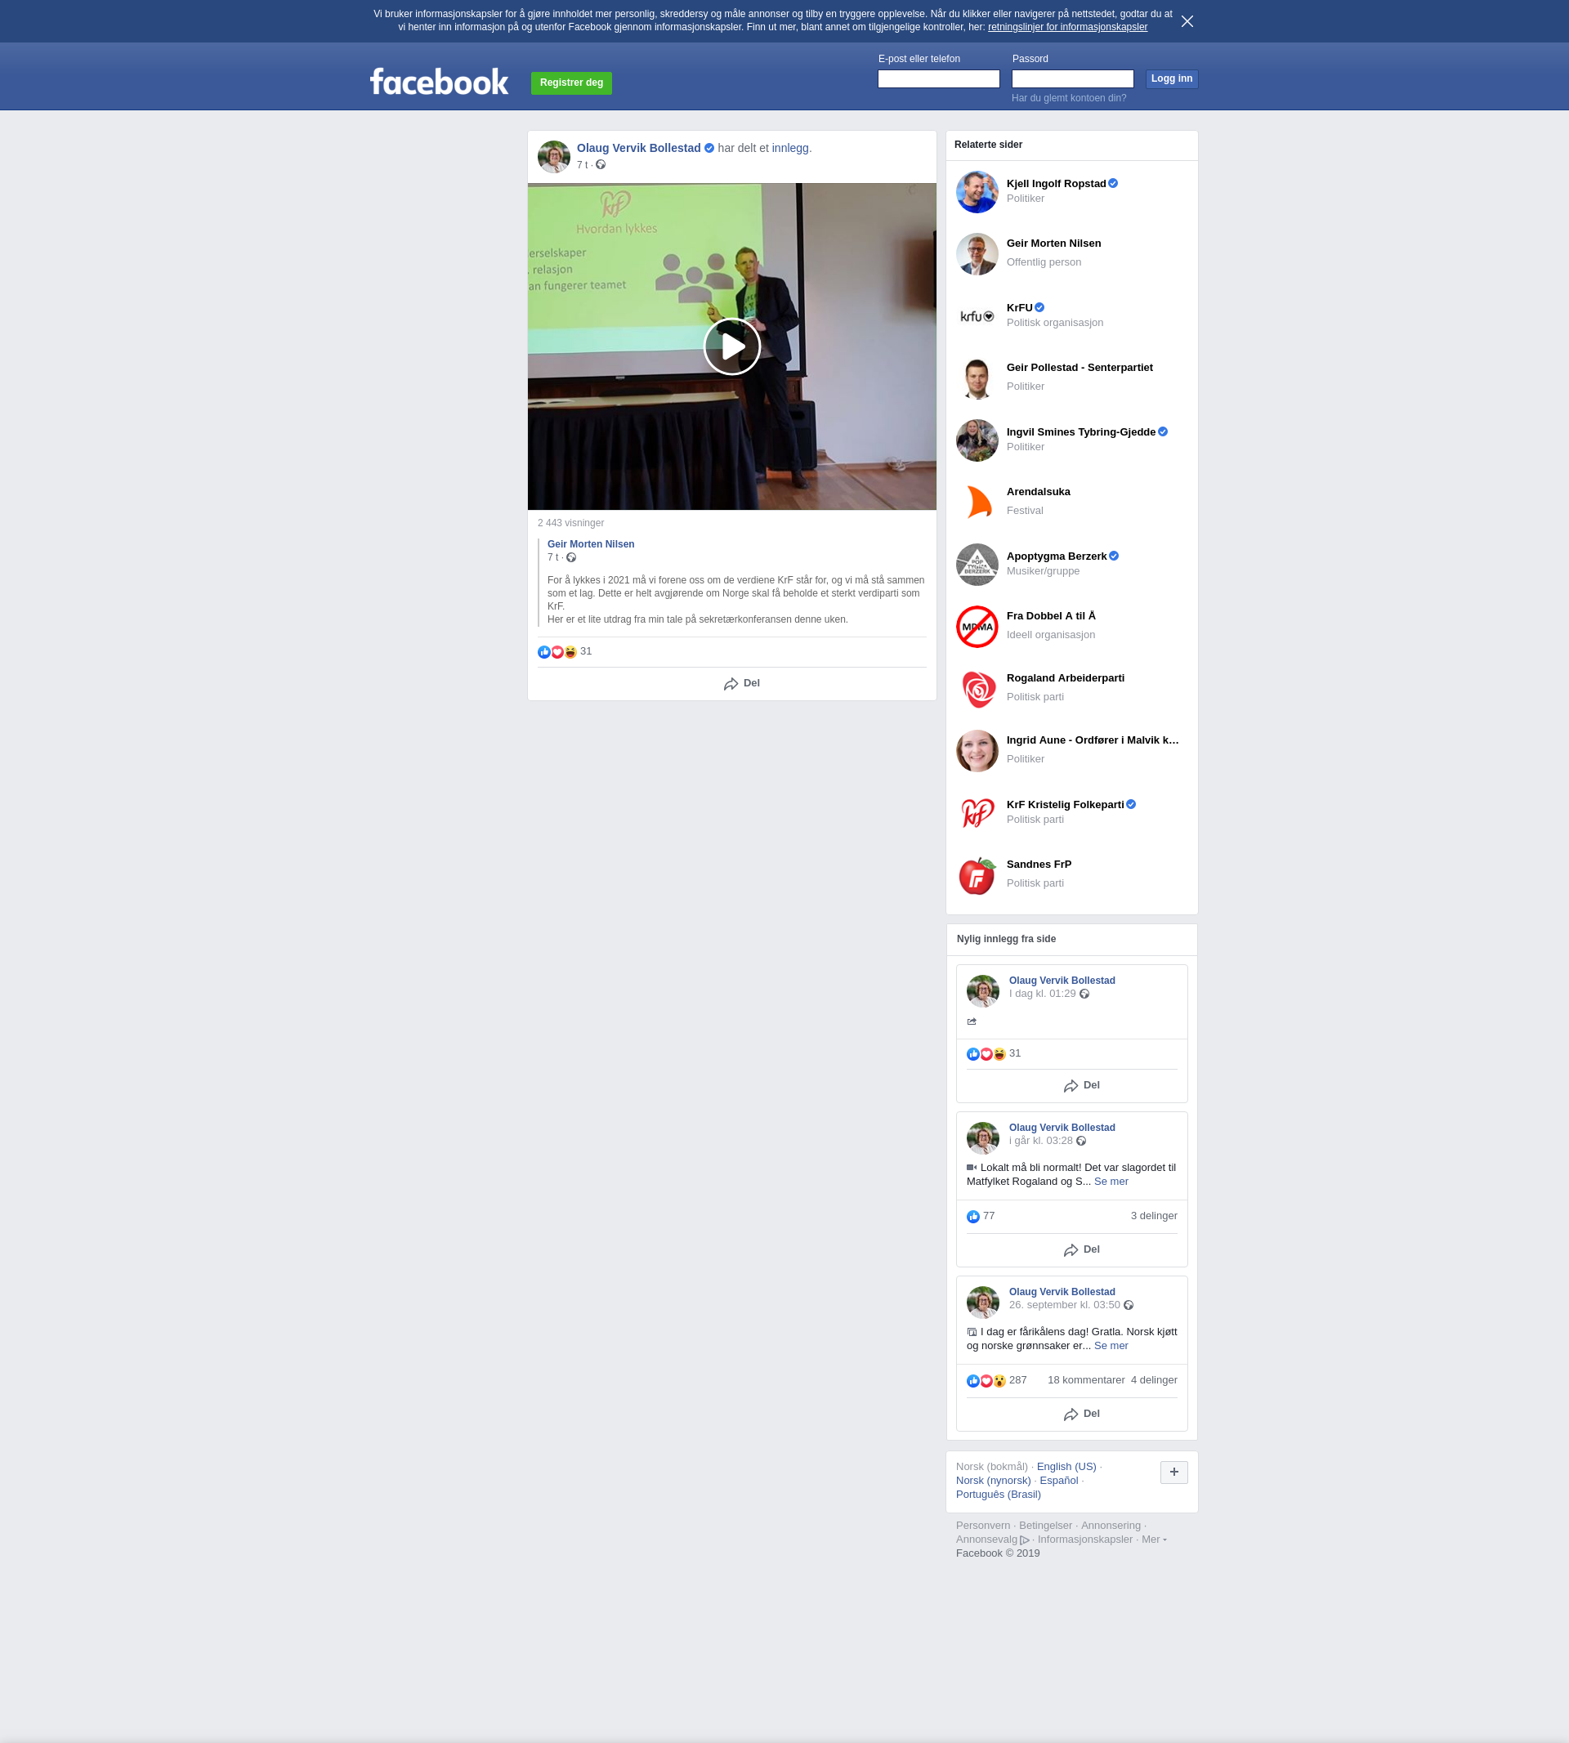The height and width of the screenshot is (1743, 1569).
Task: Click like icon beside 77 reactions
Action: click(x=972, y=1216)
